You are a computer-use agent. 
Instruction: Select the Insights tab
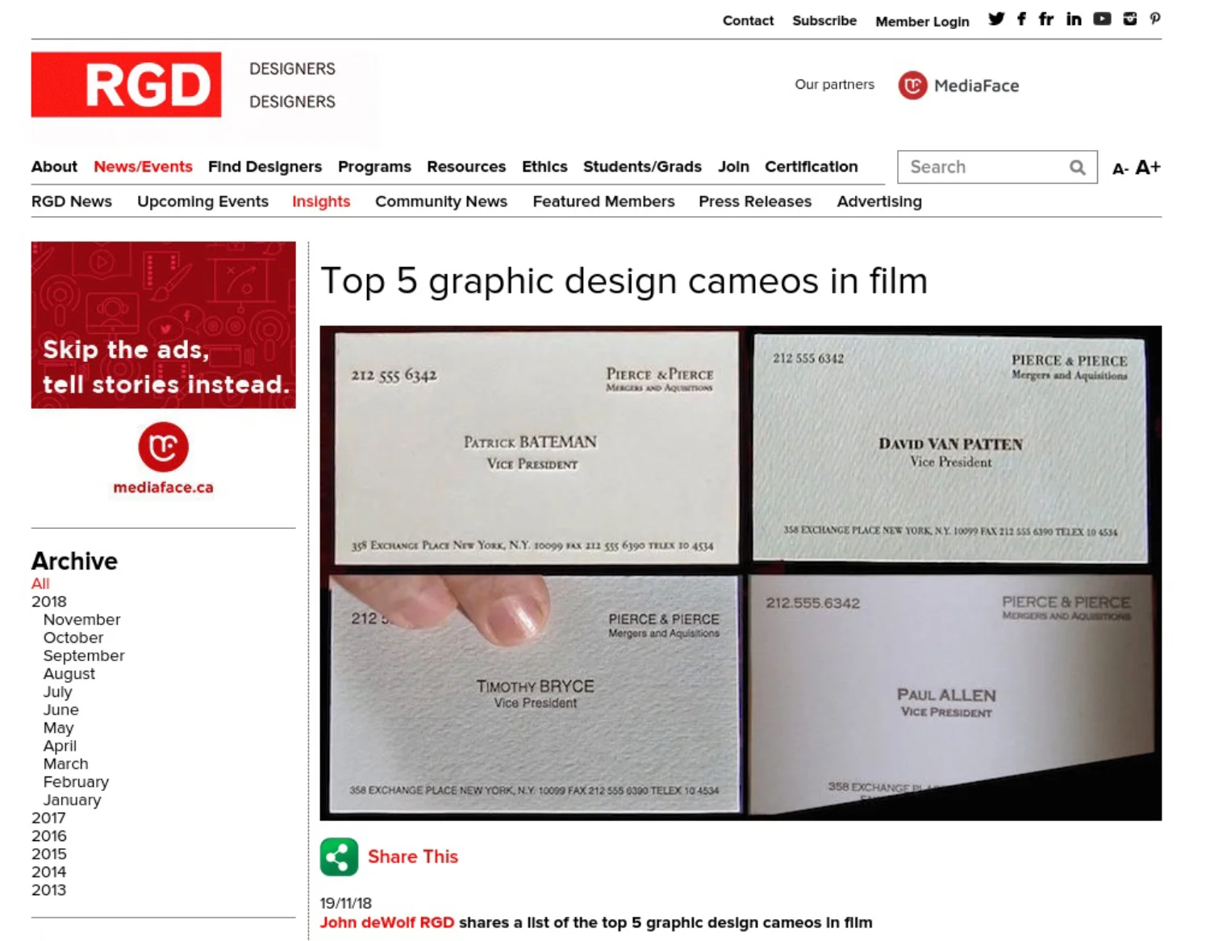[x=321, y=202]
